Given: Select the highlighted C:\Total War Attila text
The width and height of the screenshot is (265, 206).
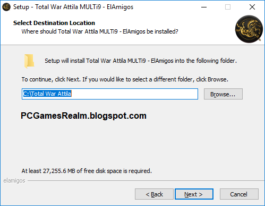Looking at the screenshot, I should click(47, 94).
